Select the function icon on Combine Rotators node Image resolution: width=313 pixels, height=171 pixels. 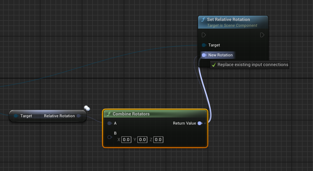109,114
